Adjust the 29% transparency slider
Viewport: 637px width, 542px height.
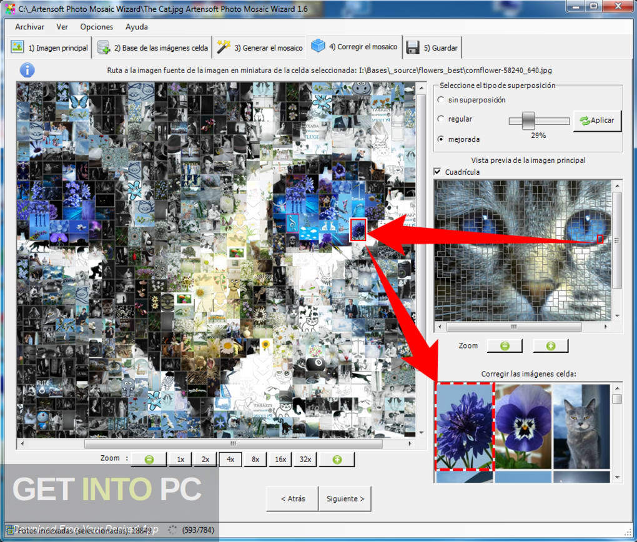click(x=530, y=120)
